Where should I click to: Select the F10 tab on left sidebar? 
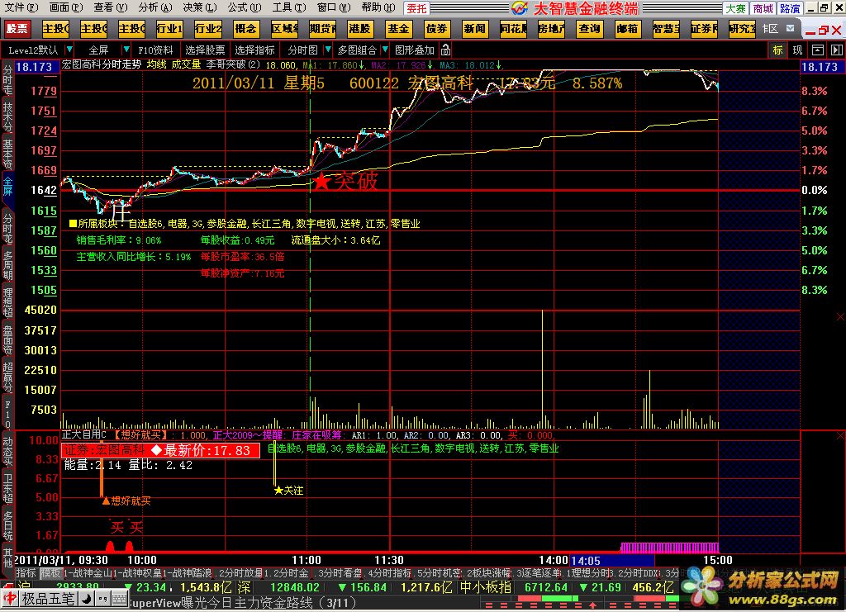pyautogui.click(x=7, y=414)
